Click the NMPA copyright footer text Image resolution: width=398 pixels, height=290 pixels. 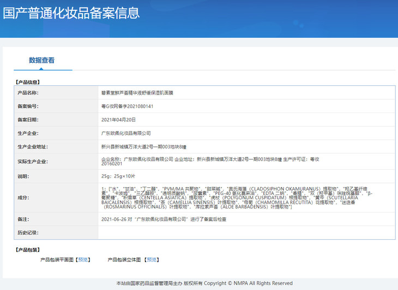[x=204, y=283]
